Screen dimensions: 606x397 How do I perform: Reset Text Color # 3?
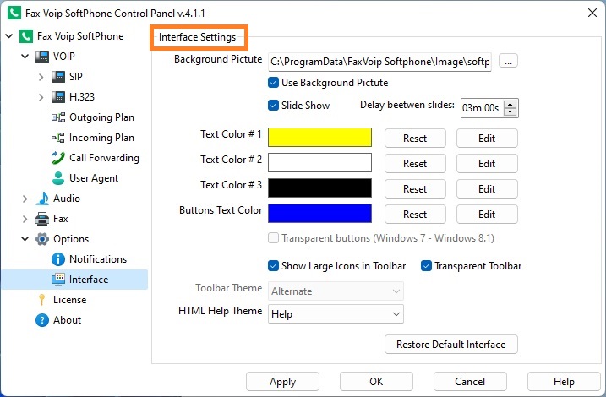pos(415,189)
